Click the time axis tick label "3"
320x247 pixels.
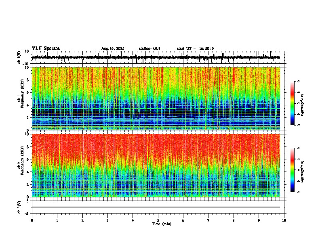107,220
